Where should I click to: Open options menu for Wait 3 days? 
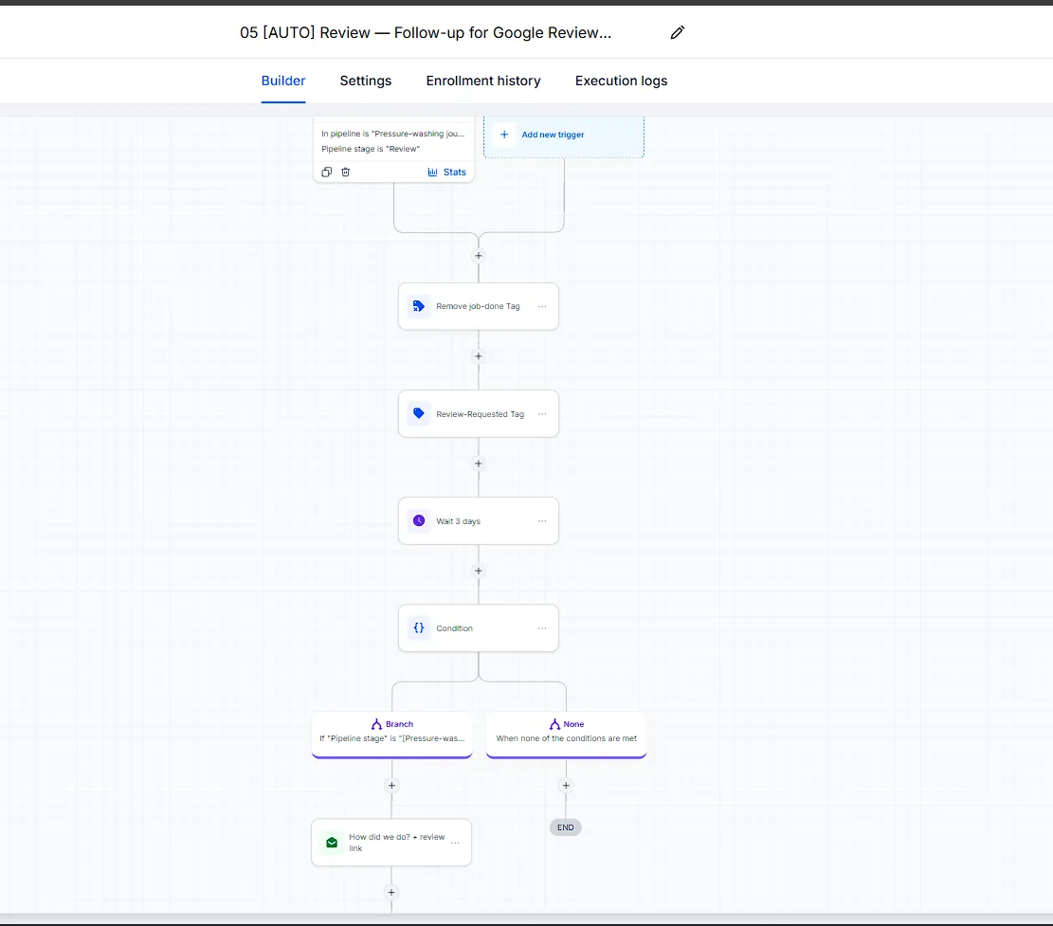pos(542,521)
